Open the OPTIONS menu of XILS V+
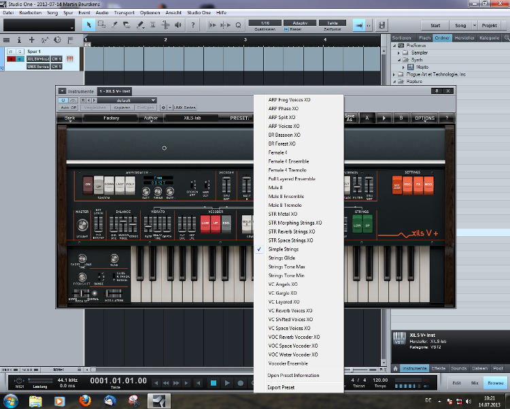Screen dimensions: 510x409 pyautogui.click(x=424, y=118)
